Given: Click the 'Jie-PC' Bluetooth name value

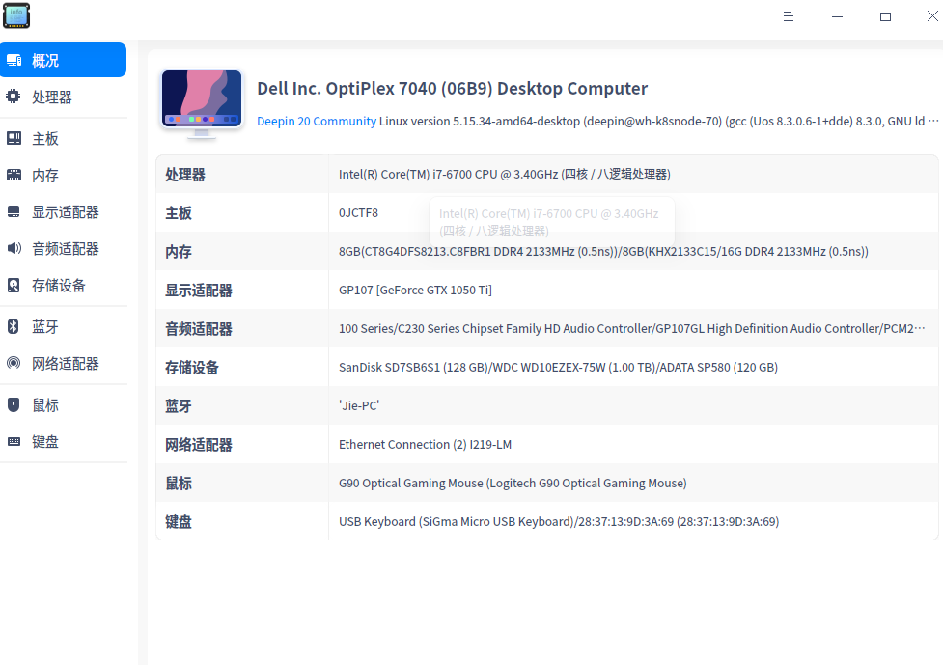Looking at the screenshot, I should 358,405.
